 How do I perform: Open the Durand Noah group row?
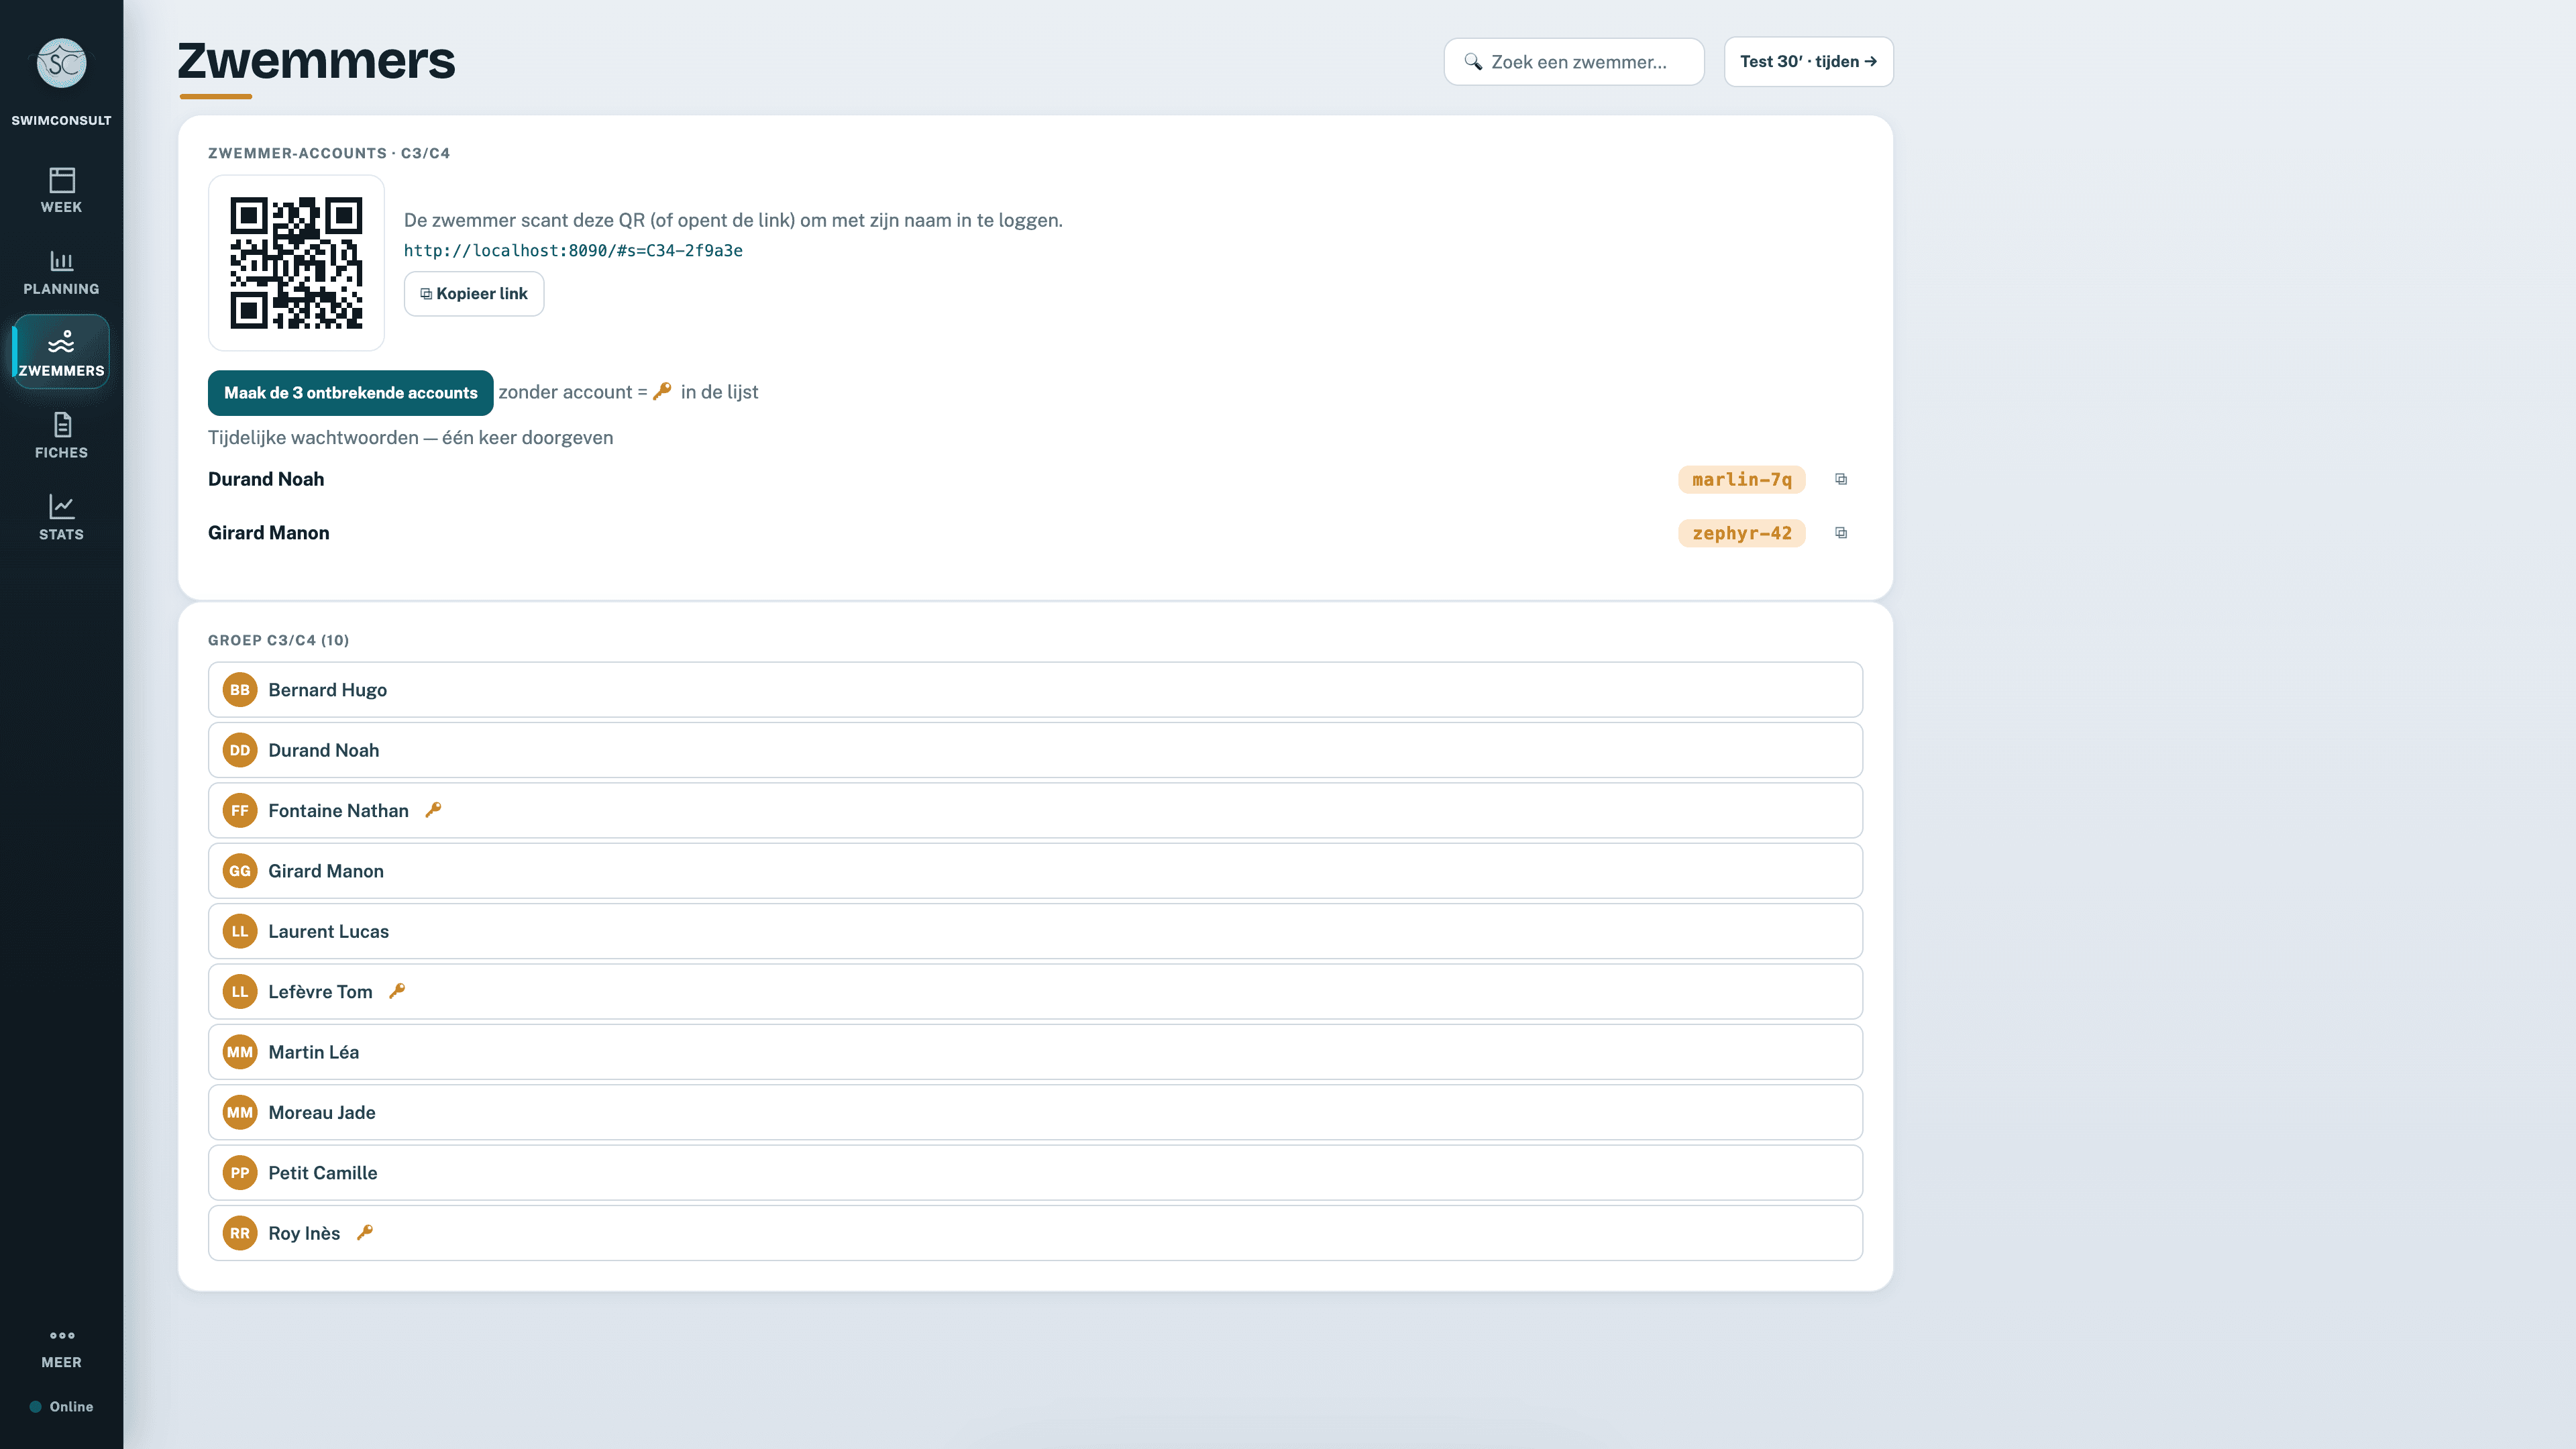(x=1035, y=750)
